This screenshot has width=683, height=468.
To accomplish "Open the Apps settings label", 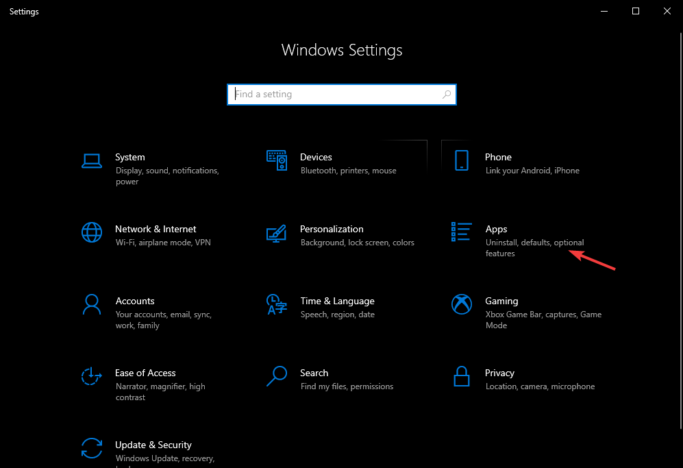I will [x=496, y=230].
